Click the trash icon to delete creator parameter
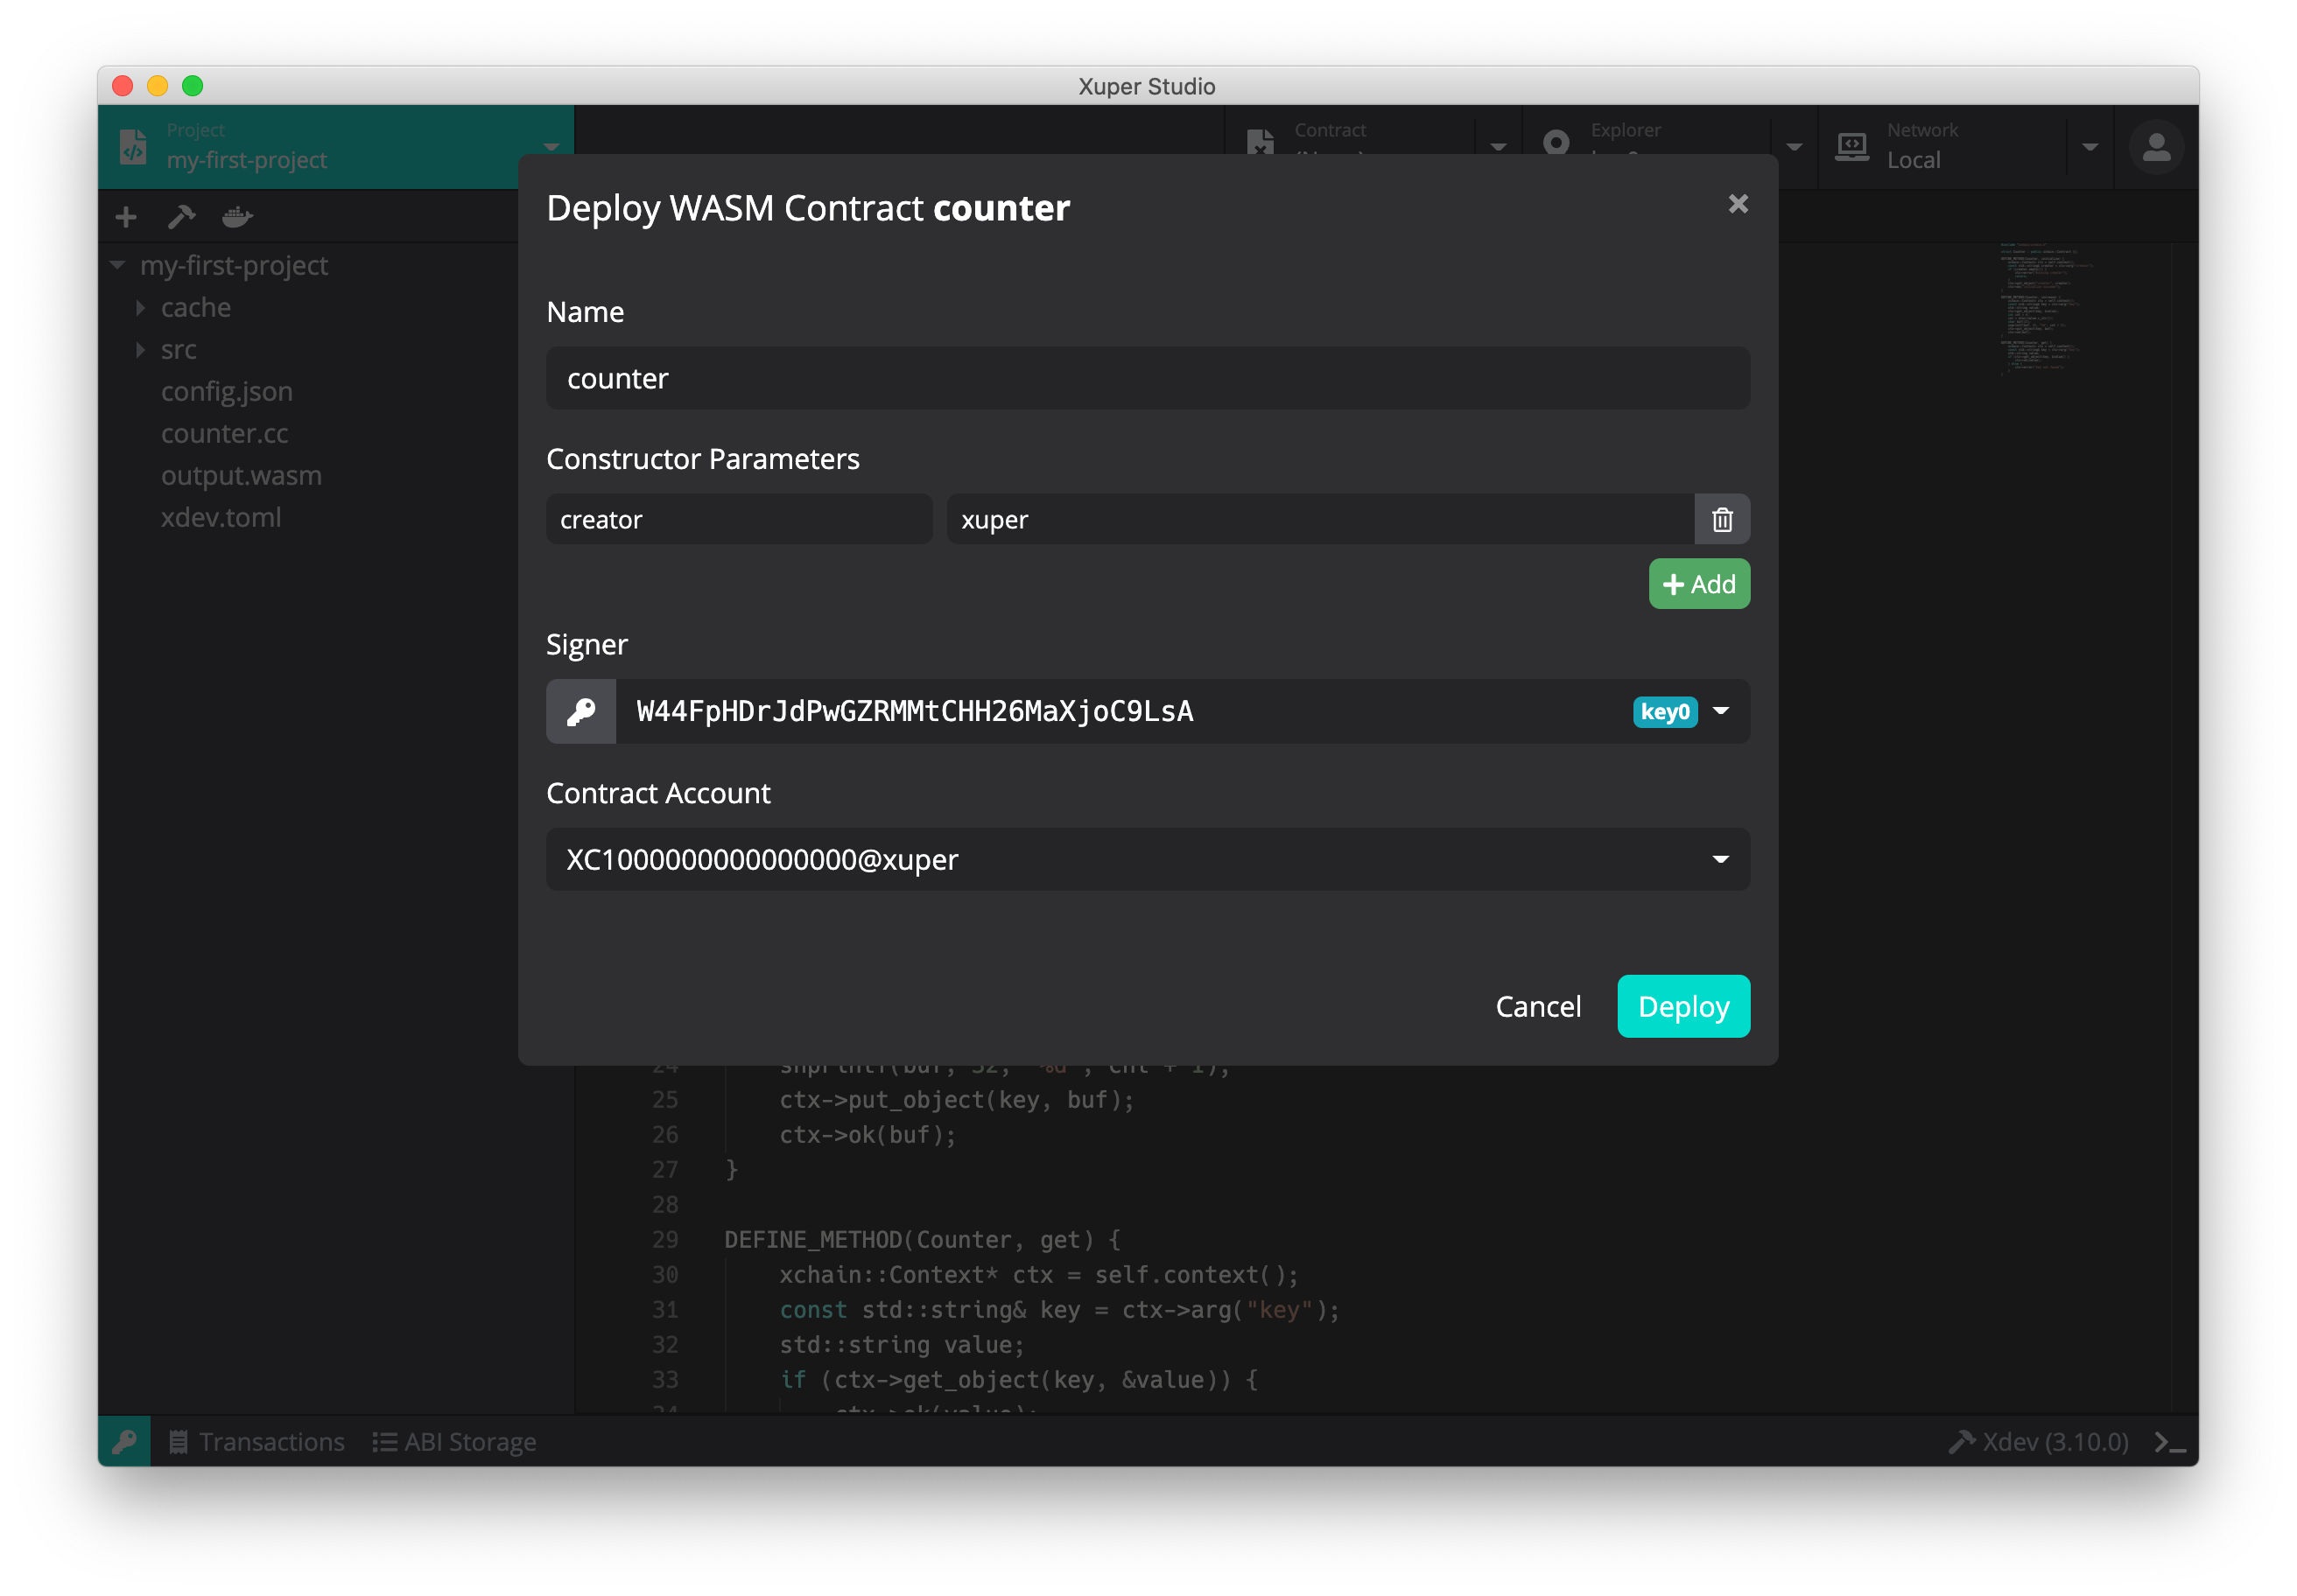Viewport: 2297px width, 1596px height. click(x=1721, y=519)
